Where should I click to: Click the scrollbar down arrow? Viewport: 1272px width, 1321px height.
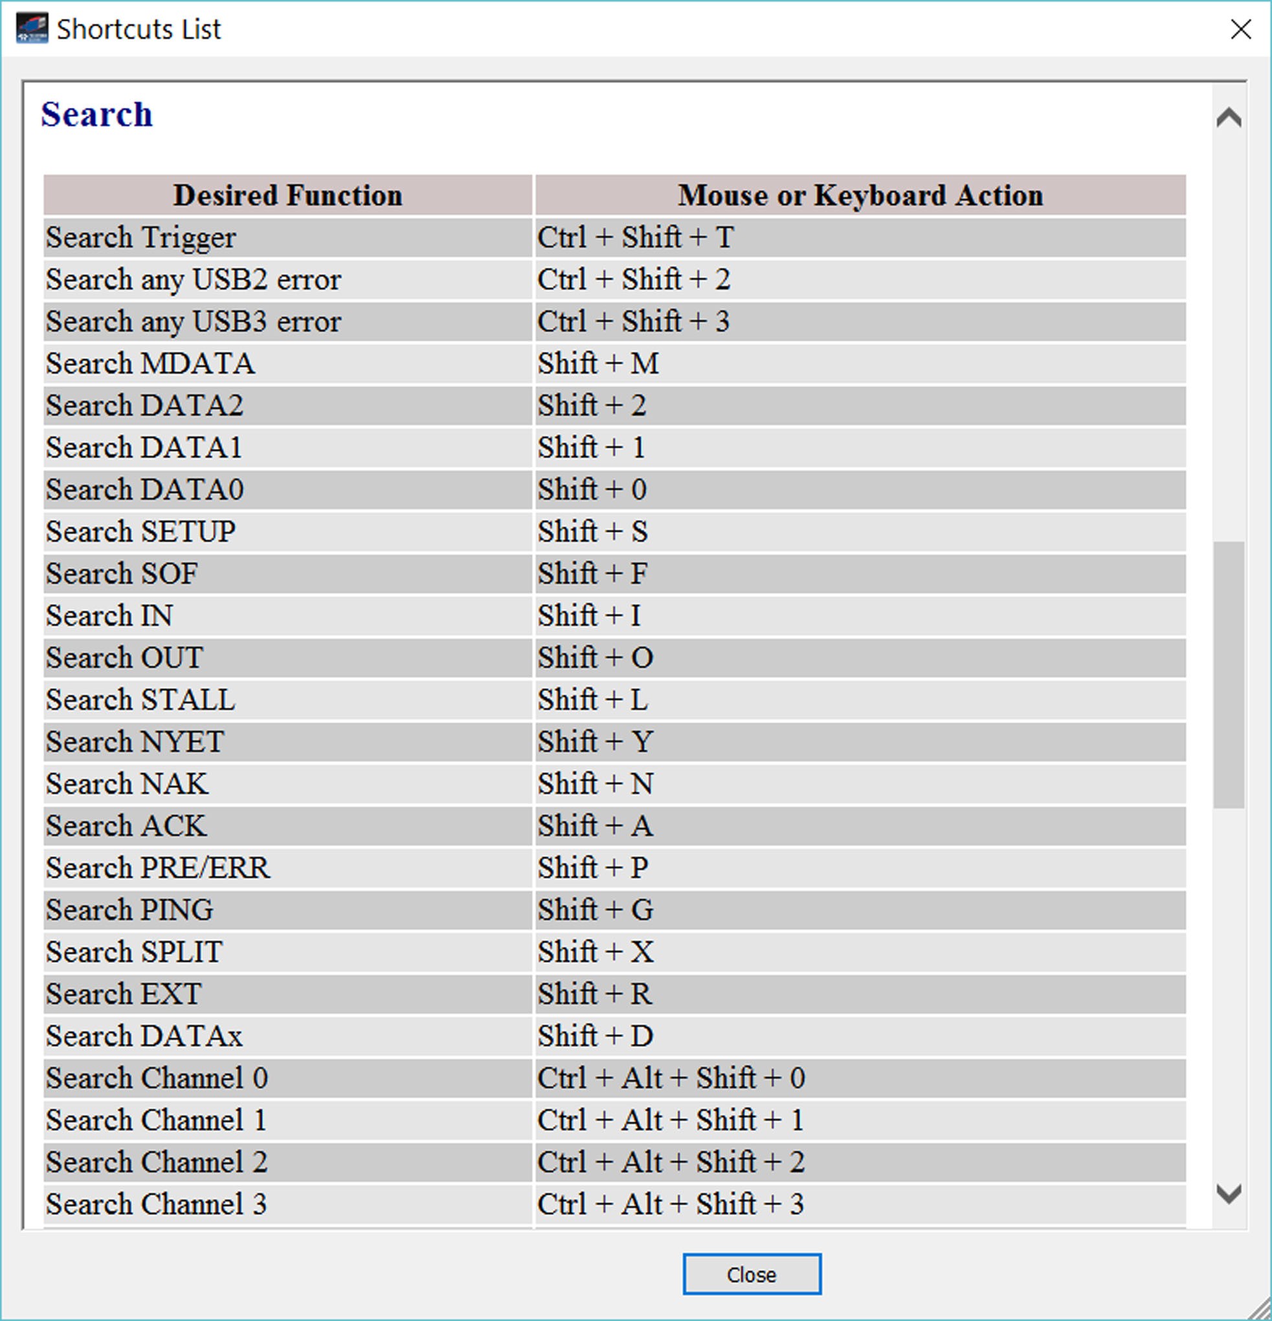[1229, 1194]
